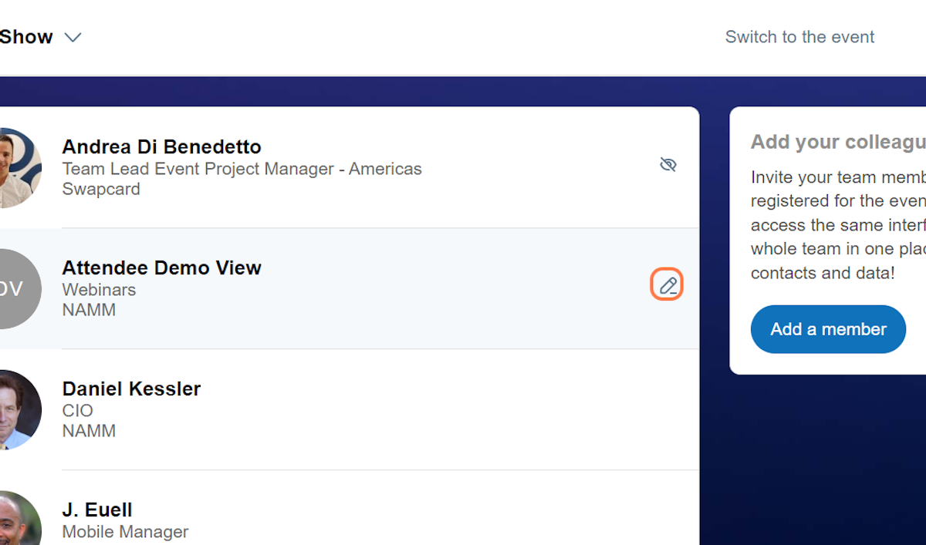Click the pencil edit icon on Attendee Demo View
This screenshot has height=545, width=926.
667,284
